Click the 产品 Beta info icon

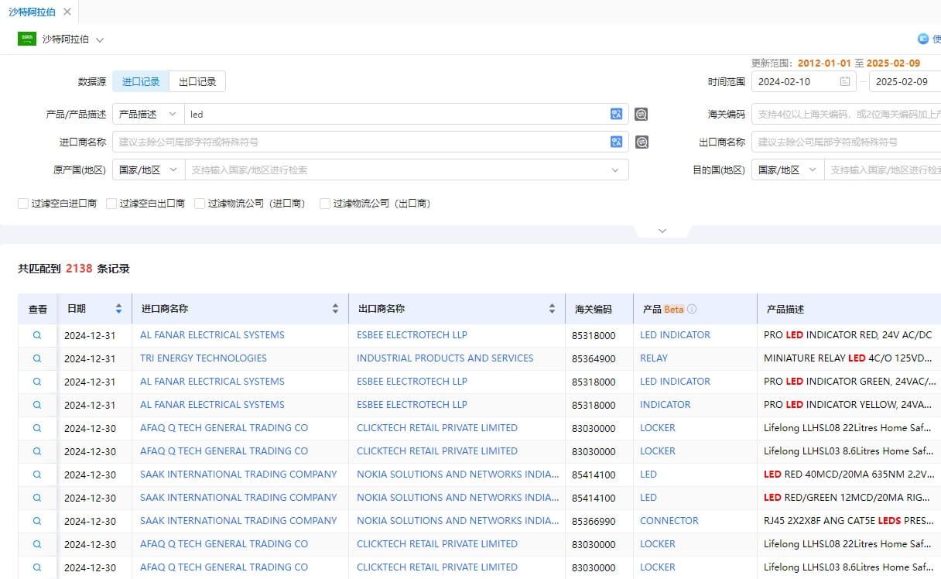point(692,309)
